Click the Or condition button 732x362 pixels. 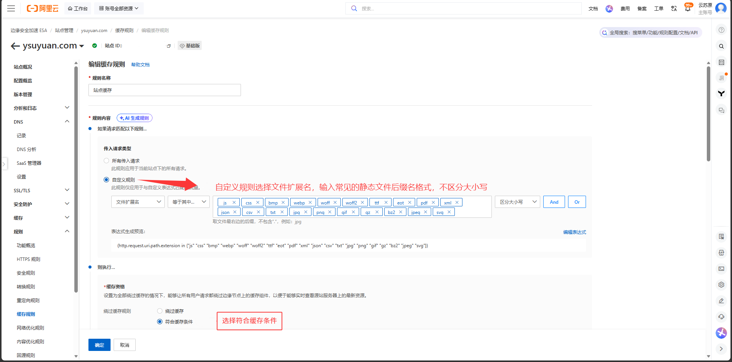point(577,202)
